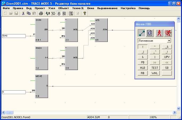
Task: Open the Окна menu
Action: click(x=91, y=8)
